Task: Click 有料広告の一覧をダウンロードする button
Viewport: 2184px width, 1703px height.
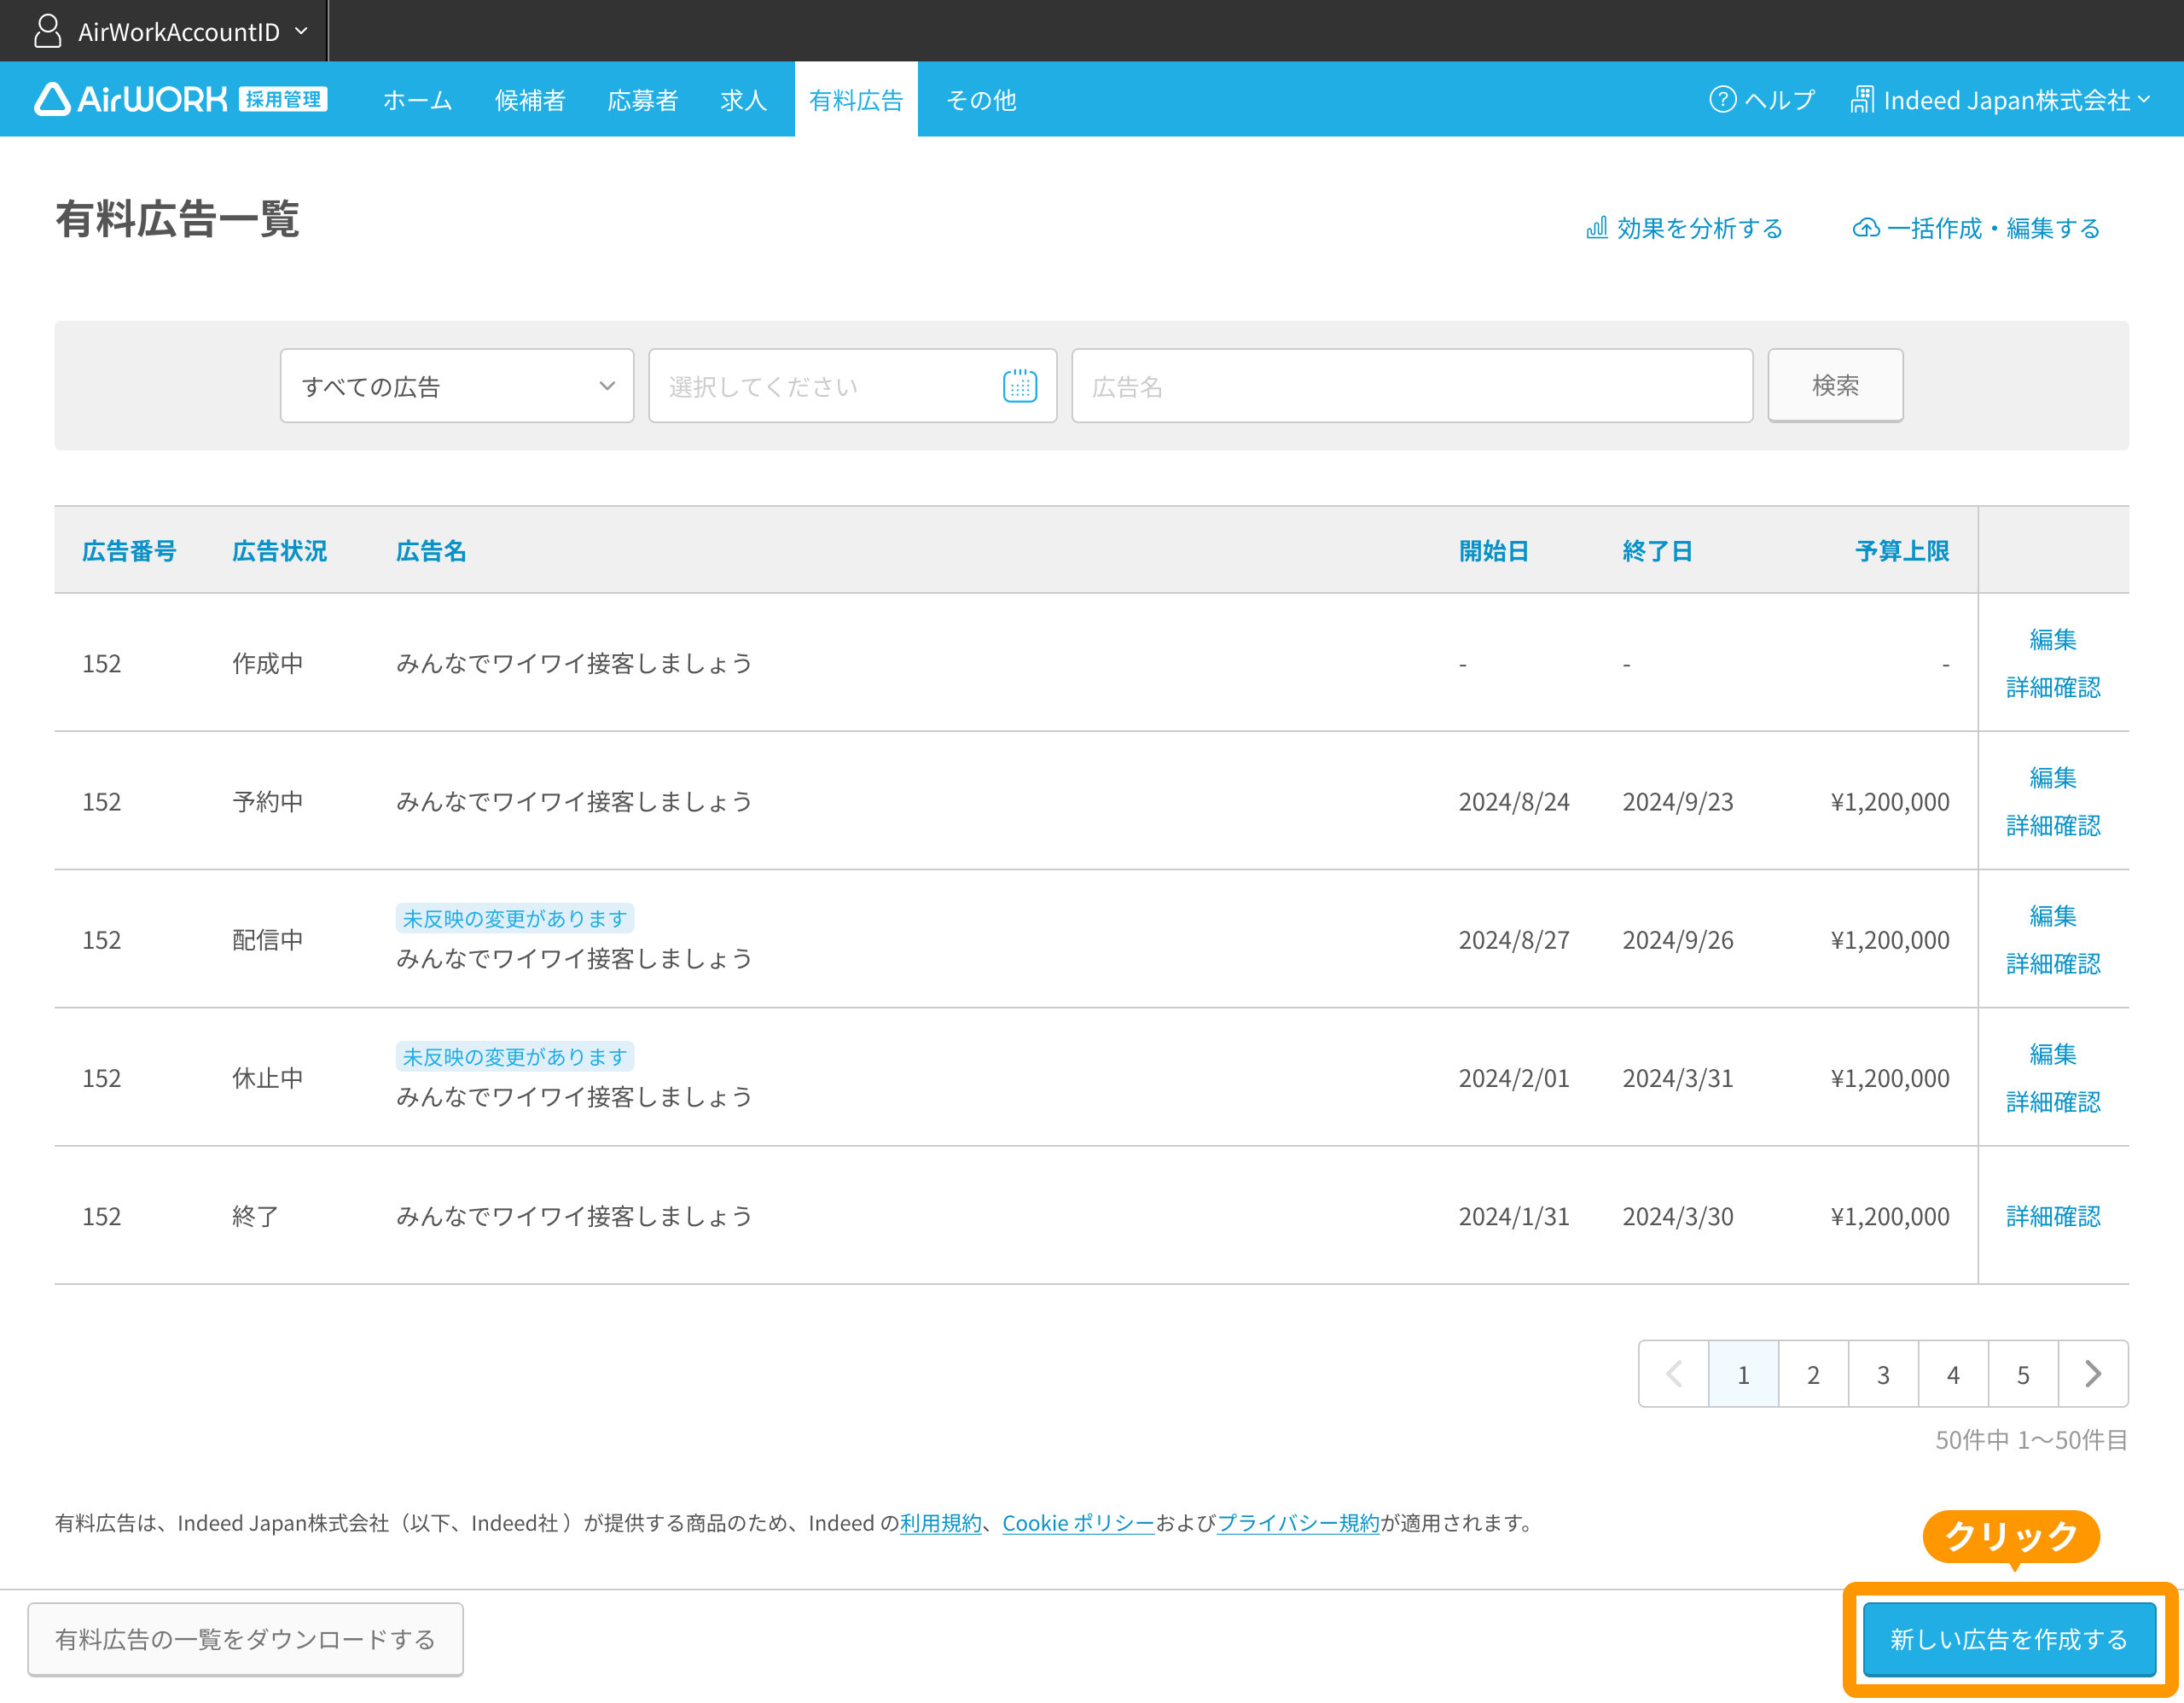Action: click(x=245, y=1638)
